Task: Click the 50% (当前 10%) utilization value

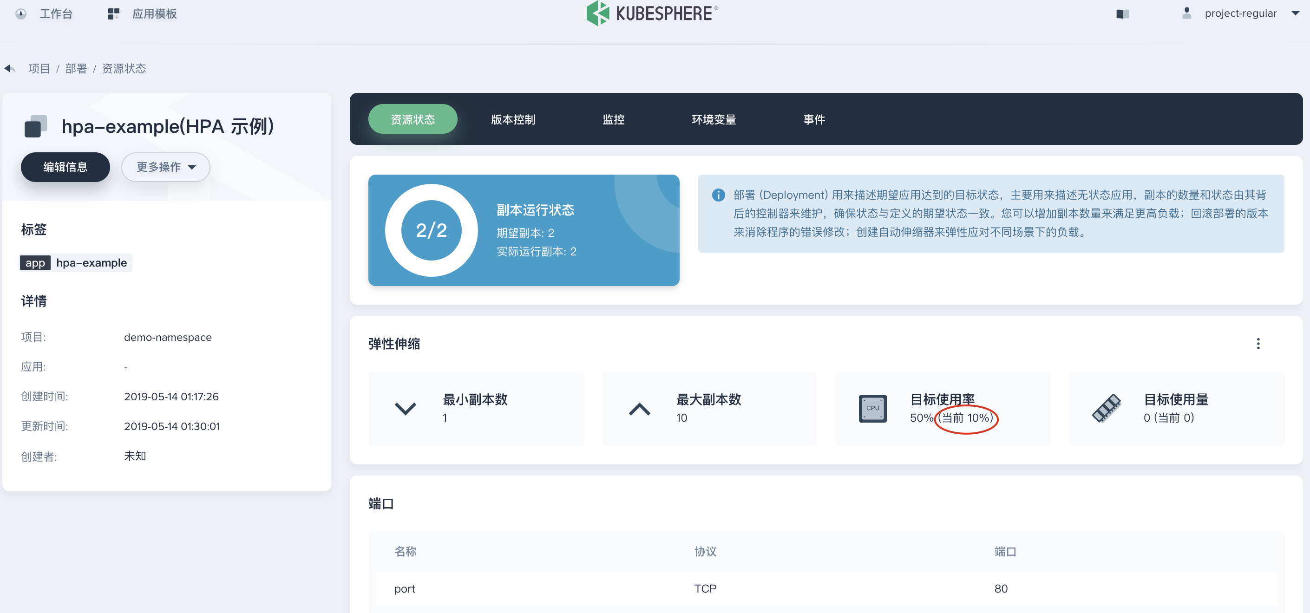Action: (951, 418)
